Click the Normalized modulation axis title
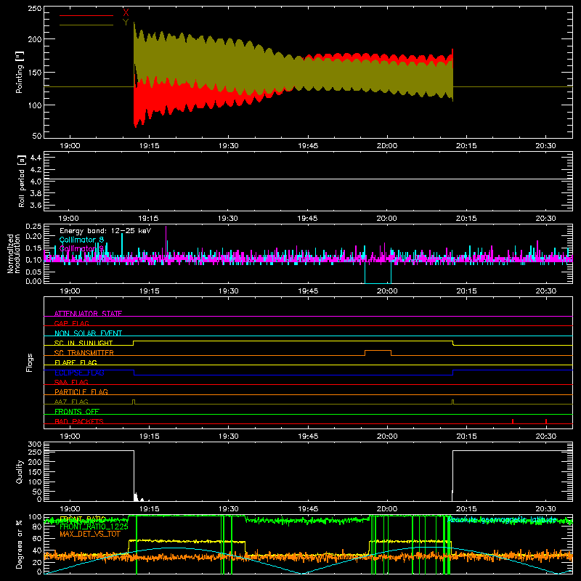Viewport: 581px width, 581px height. tap(14, 253)
